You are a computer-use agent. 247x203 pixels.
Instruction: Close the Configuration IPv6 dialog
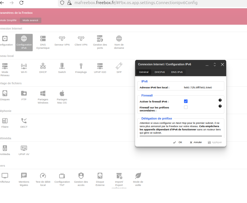[x=222, y=65]
